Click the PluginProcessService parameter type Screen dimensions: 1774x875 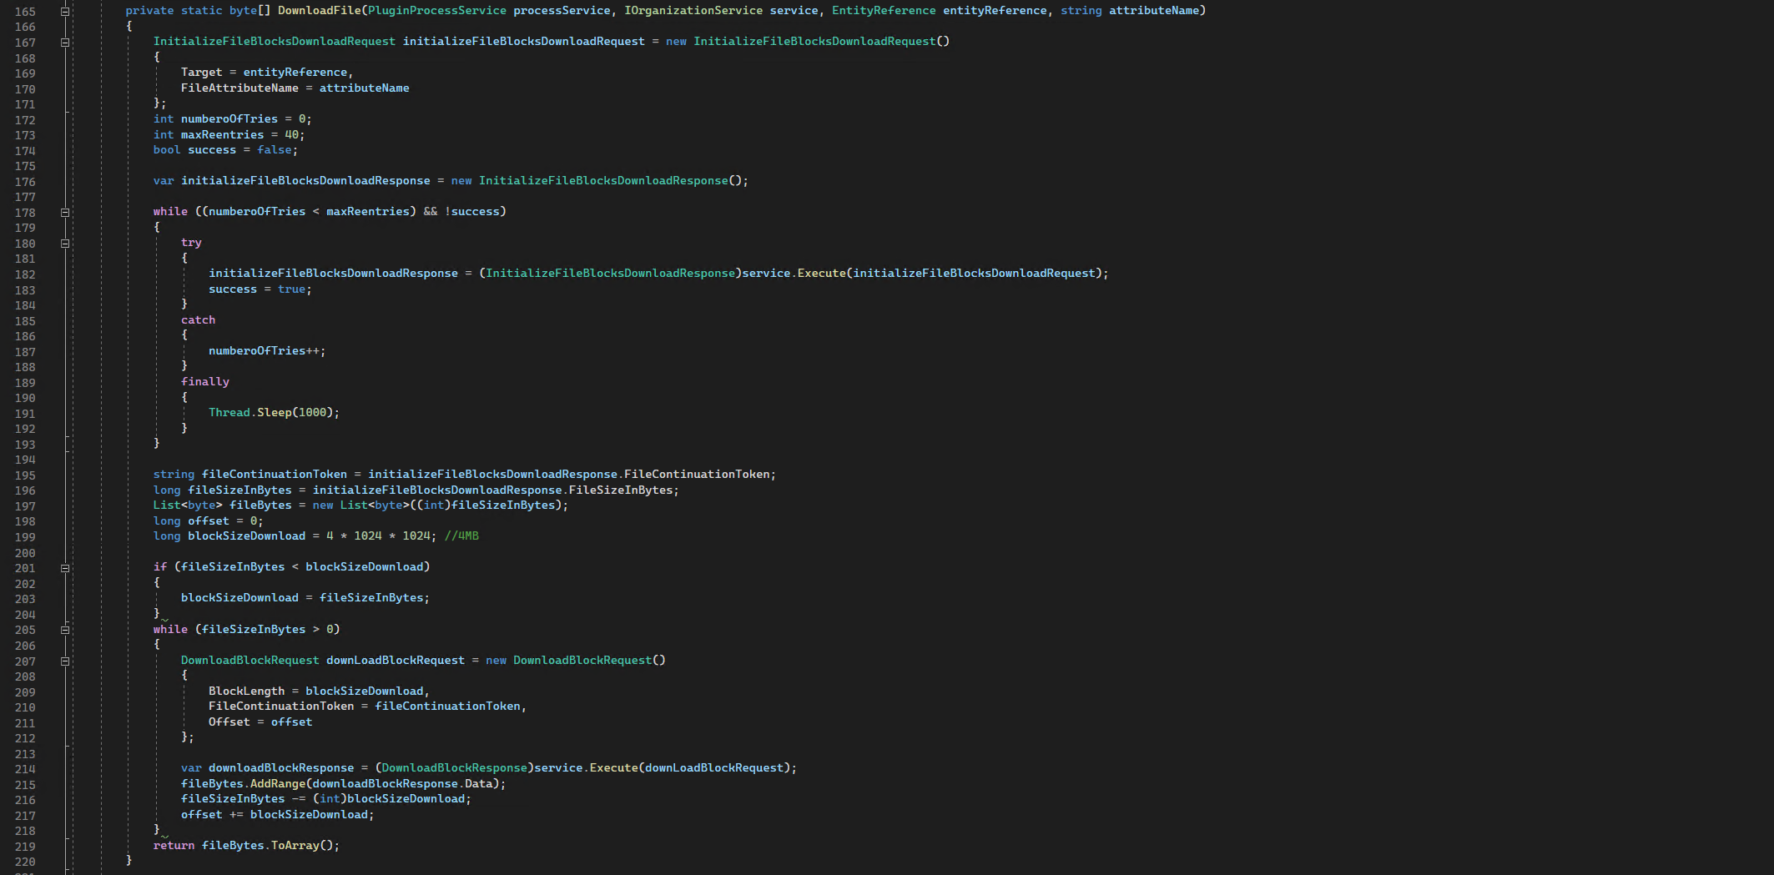coord(437,11)
